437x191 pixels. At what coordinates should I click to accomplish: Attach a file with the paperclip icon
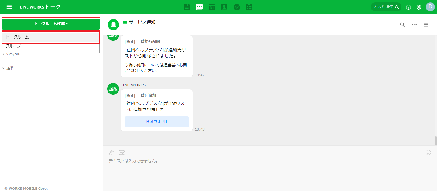click(112, 152)
